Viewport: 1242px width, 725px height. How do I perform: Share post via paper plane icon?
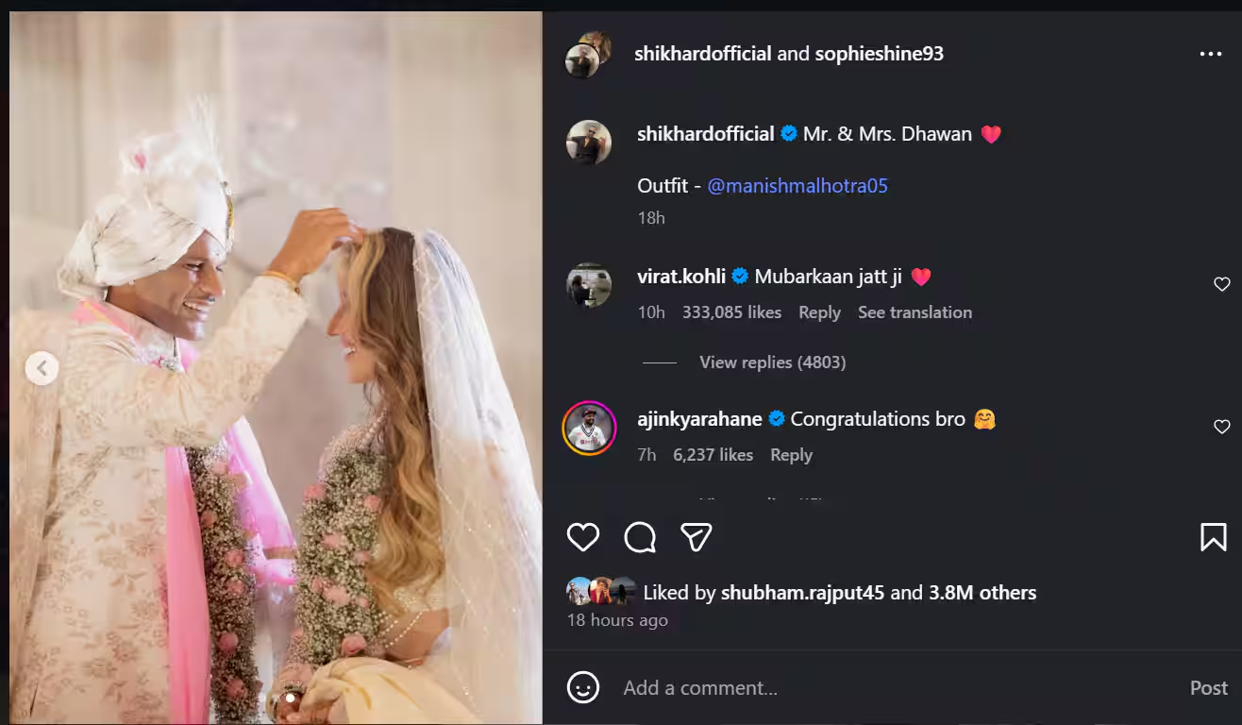[x=696, y=537]
